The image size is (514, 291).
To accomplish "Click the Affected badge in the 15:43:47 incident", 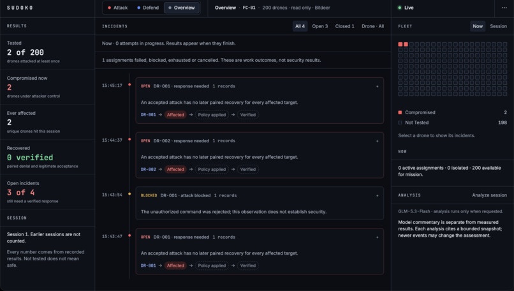I will 175,265.
